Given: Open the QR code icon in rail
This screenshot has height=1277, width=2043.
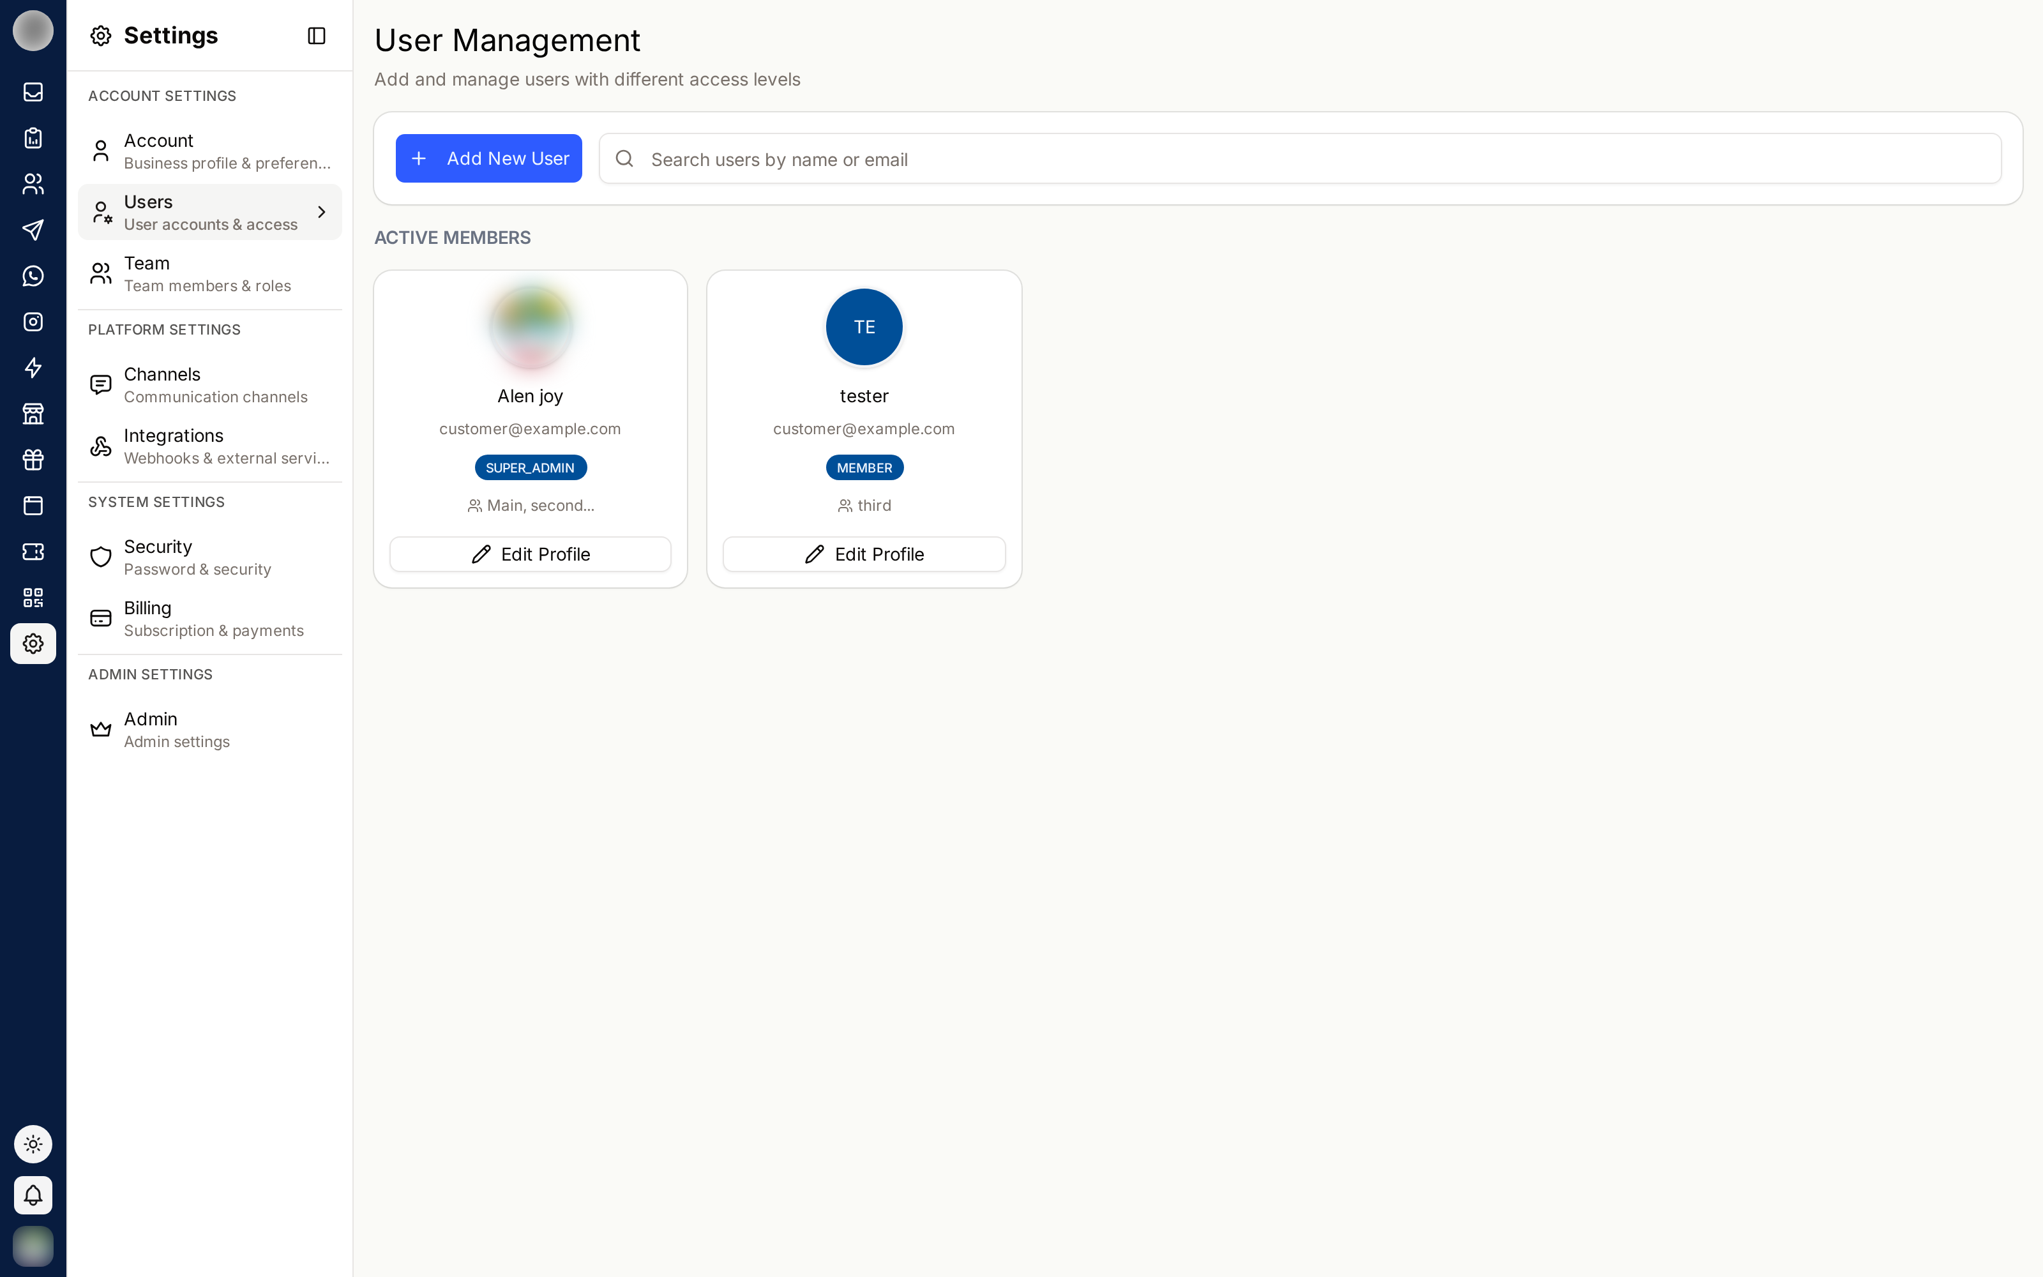Looking at the screenshot, I should pos(33,598).
